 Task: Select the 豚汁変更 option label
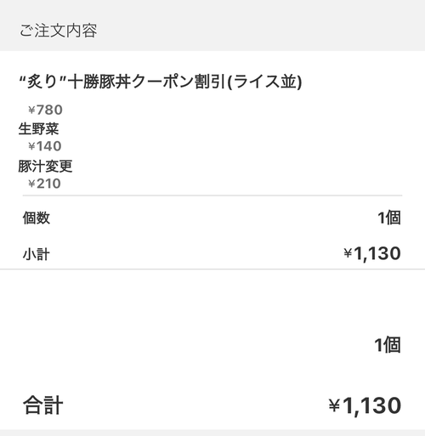click(x=45, y=166)
